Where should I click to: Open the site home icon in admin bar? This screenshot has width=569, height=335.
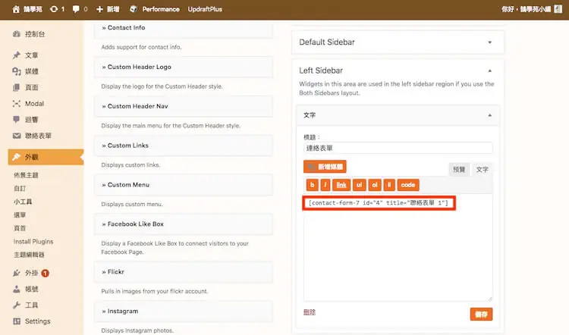(16, 9)
